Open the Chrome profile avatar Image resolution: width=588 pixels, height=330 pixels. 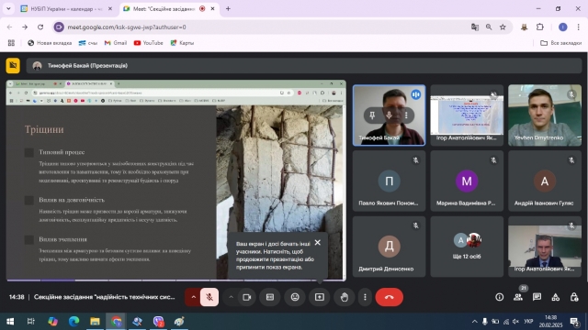563,27
